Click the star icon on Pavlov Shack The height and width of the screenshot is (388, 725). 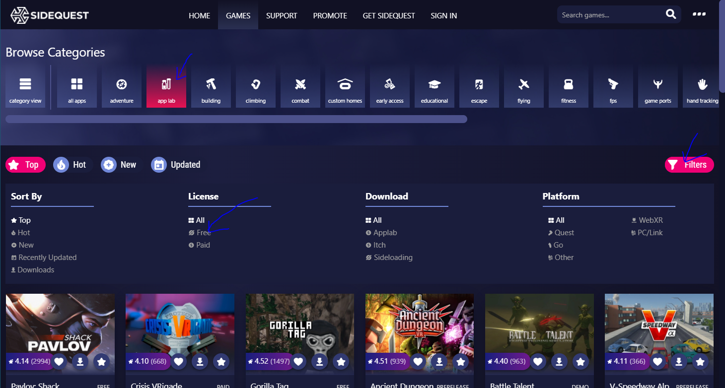pyautogui.click(x=101, y=362)
